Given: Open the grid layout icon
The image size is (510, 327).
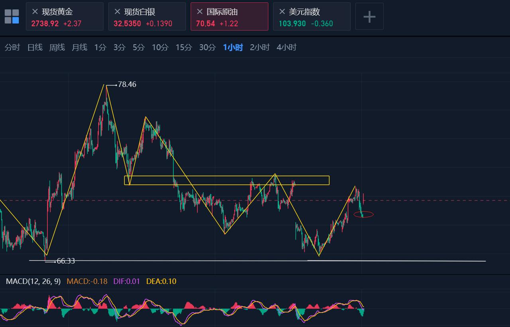Looking at the screenshot, I should click(12, 16).
